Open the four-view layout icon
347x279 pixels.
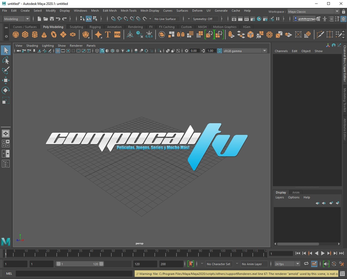click(x=6, y=144)
